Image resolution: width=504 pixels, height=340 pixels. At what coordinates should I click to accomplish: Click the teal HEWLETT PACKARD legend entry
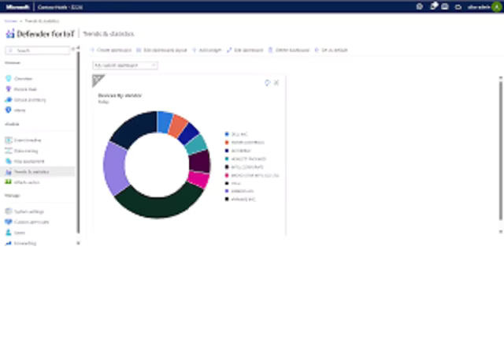pos(246,159)
